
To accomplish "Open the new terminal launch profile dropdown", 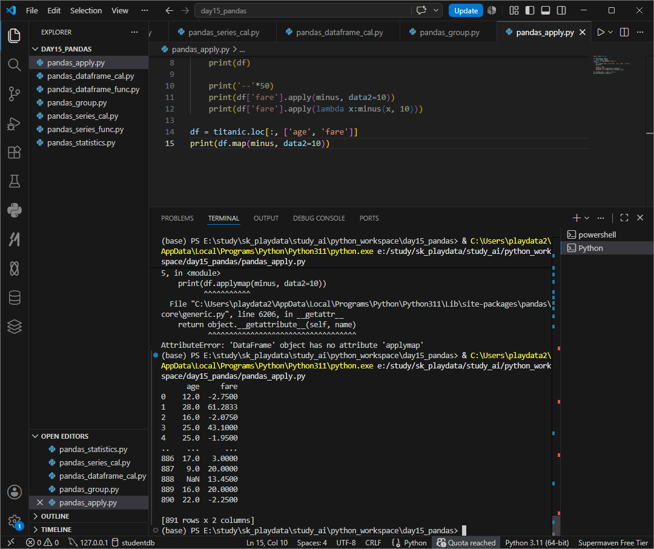I will 587,218.
